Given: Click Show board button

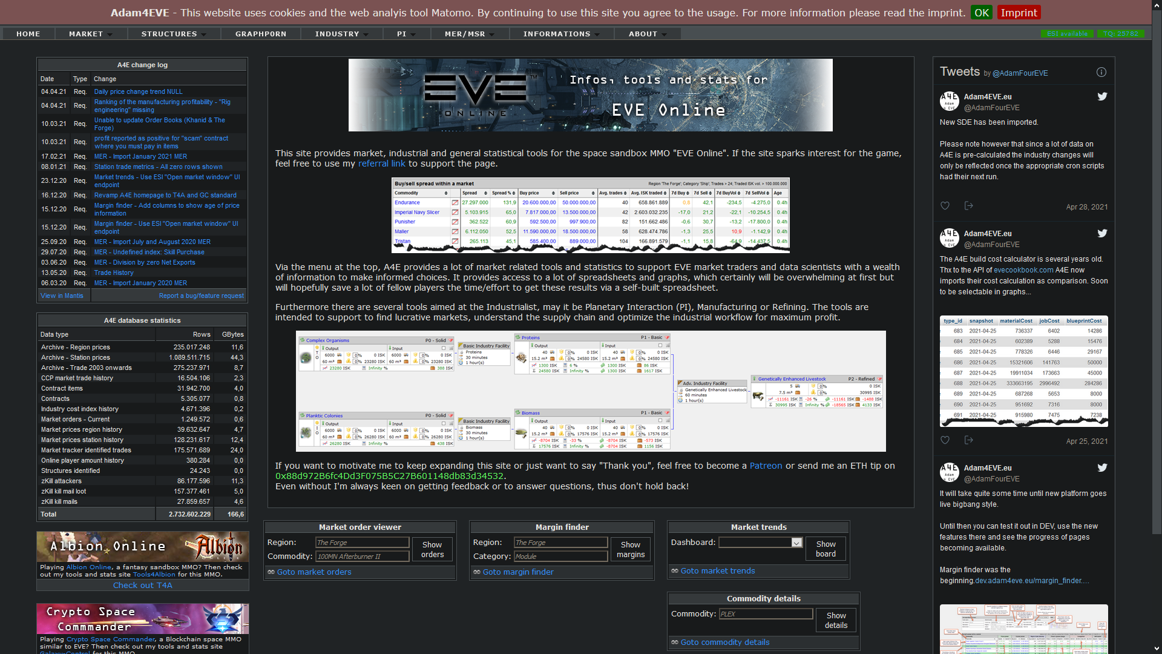Looking at the screenshot, I should [x=826, y=549].
